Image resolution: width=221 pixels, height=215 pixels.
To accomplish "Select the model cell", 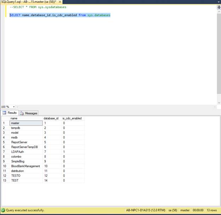I will click(26, 133).
